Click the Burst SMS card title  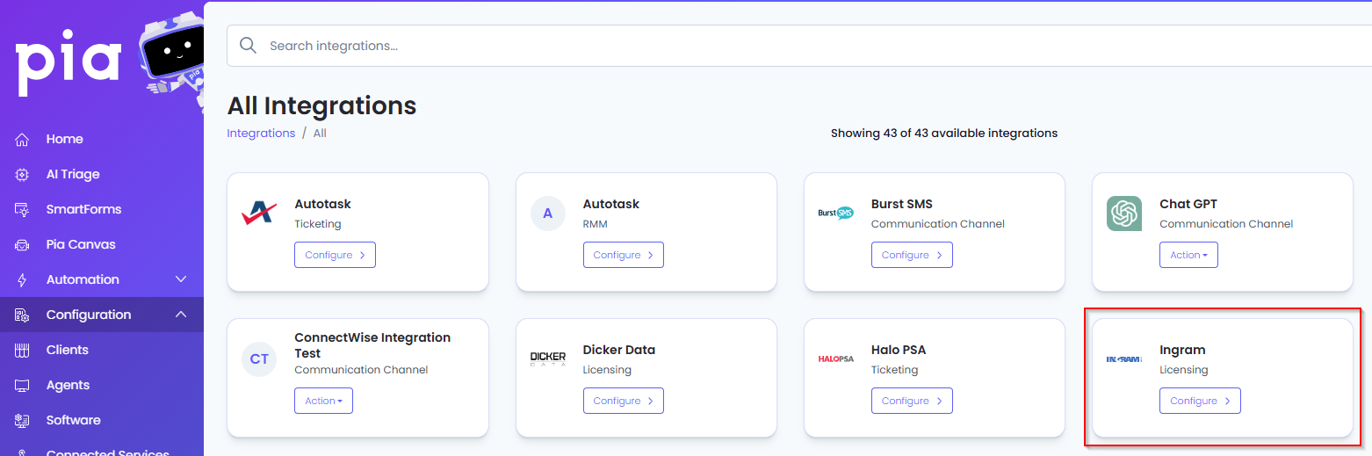pyautogui.click(x=902, y=204)
